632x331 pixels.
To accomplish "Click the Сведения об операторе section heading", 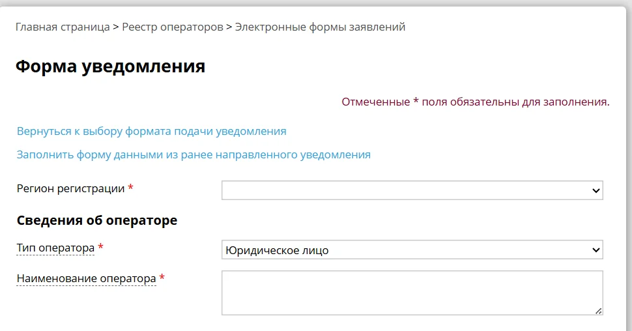I will [97, 220].
